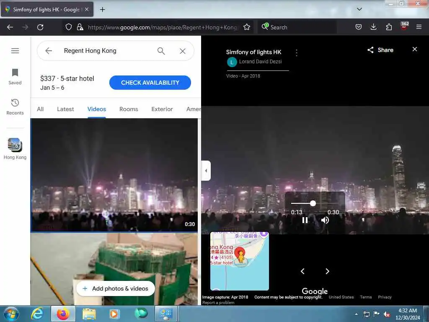List all tabs dropdown arrow
Screen dimensions: 429x322
359,9
